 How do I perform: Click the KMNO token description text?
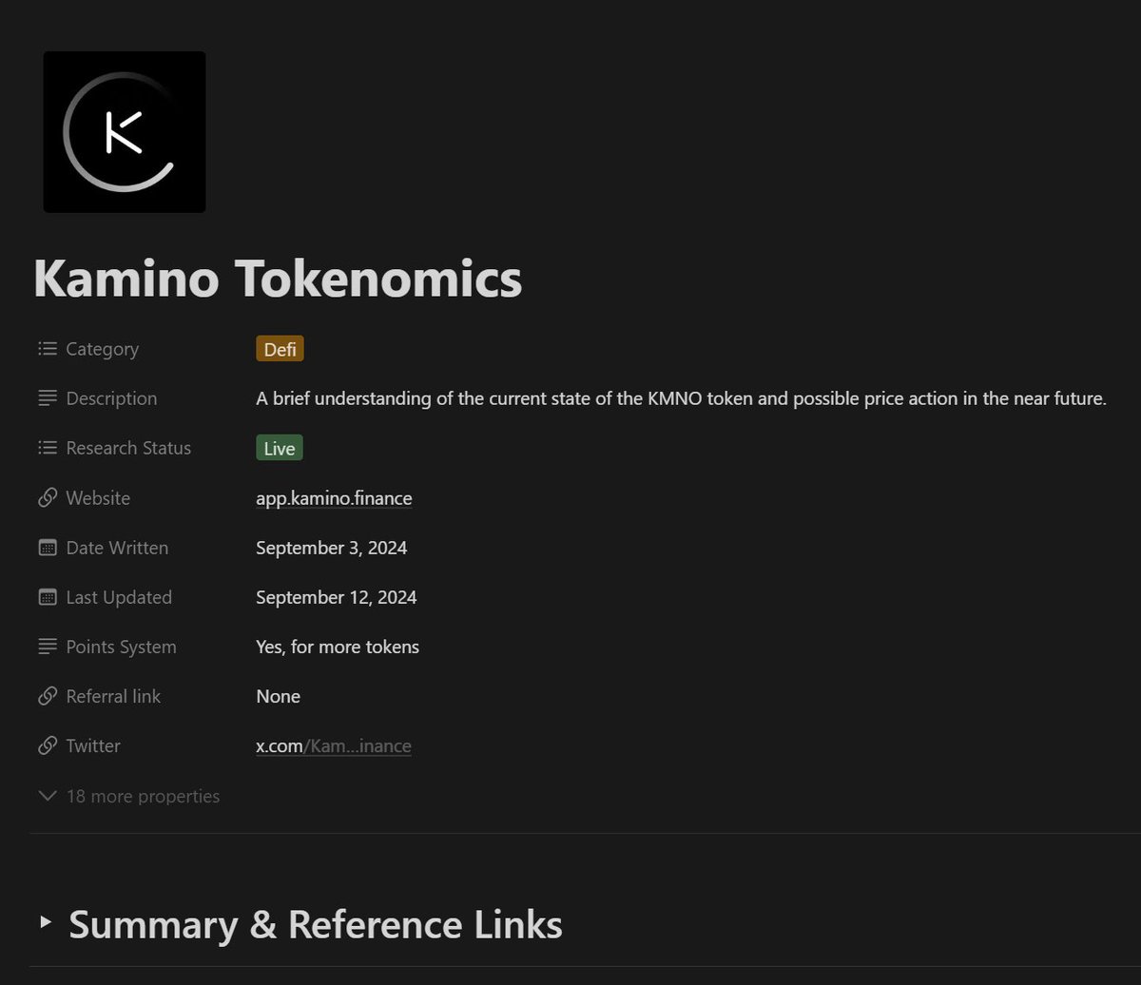(681, 398)
